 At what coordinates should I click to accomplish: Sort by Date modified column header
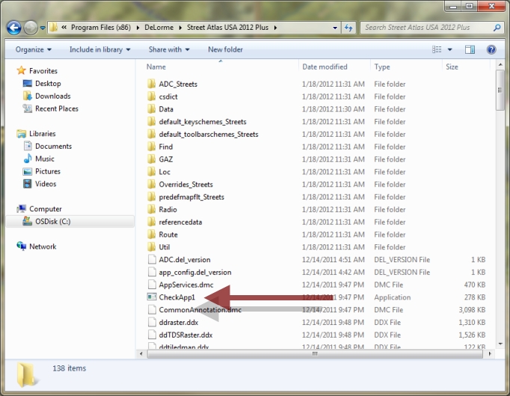(325, 67)
